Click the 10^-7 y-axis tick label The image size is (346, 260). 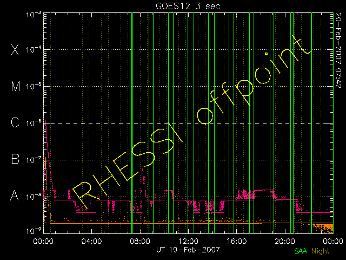34,160
